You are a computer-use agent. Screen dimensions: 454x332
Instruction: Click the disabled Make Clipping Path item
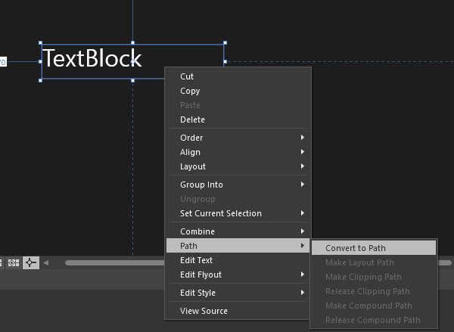tap(374, 277)
